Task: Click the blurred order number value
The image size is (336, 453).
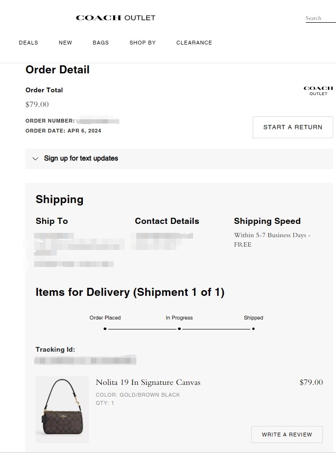Action: pos(98,121)
